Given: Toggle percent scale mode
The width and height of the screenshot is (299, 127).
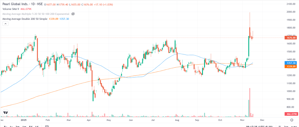Looking at the screenshot, I should 280,126.
